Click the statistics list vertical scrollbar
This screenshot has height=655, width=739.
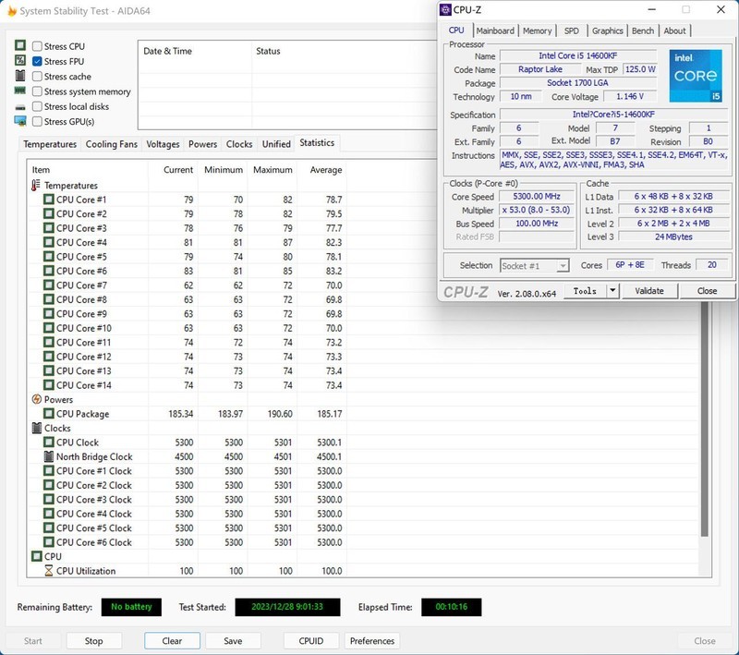click(705, 416)
